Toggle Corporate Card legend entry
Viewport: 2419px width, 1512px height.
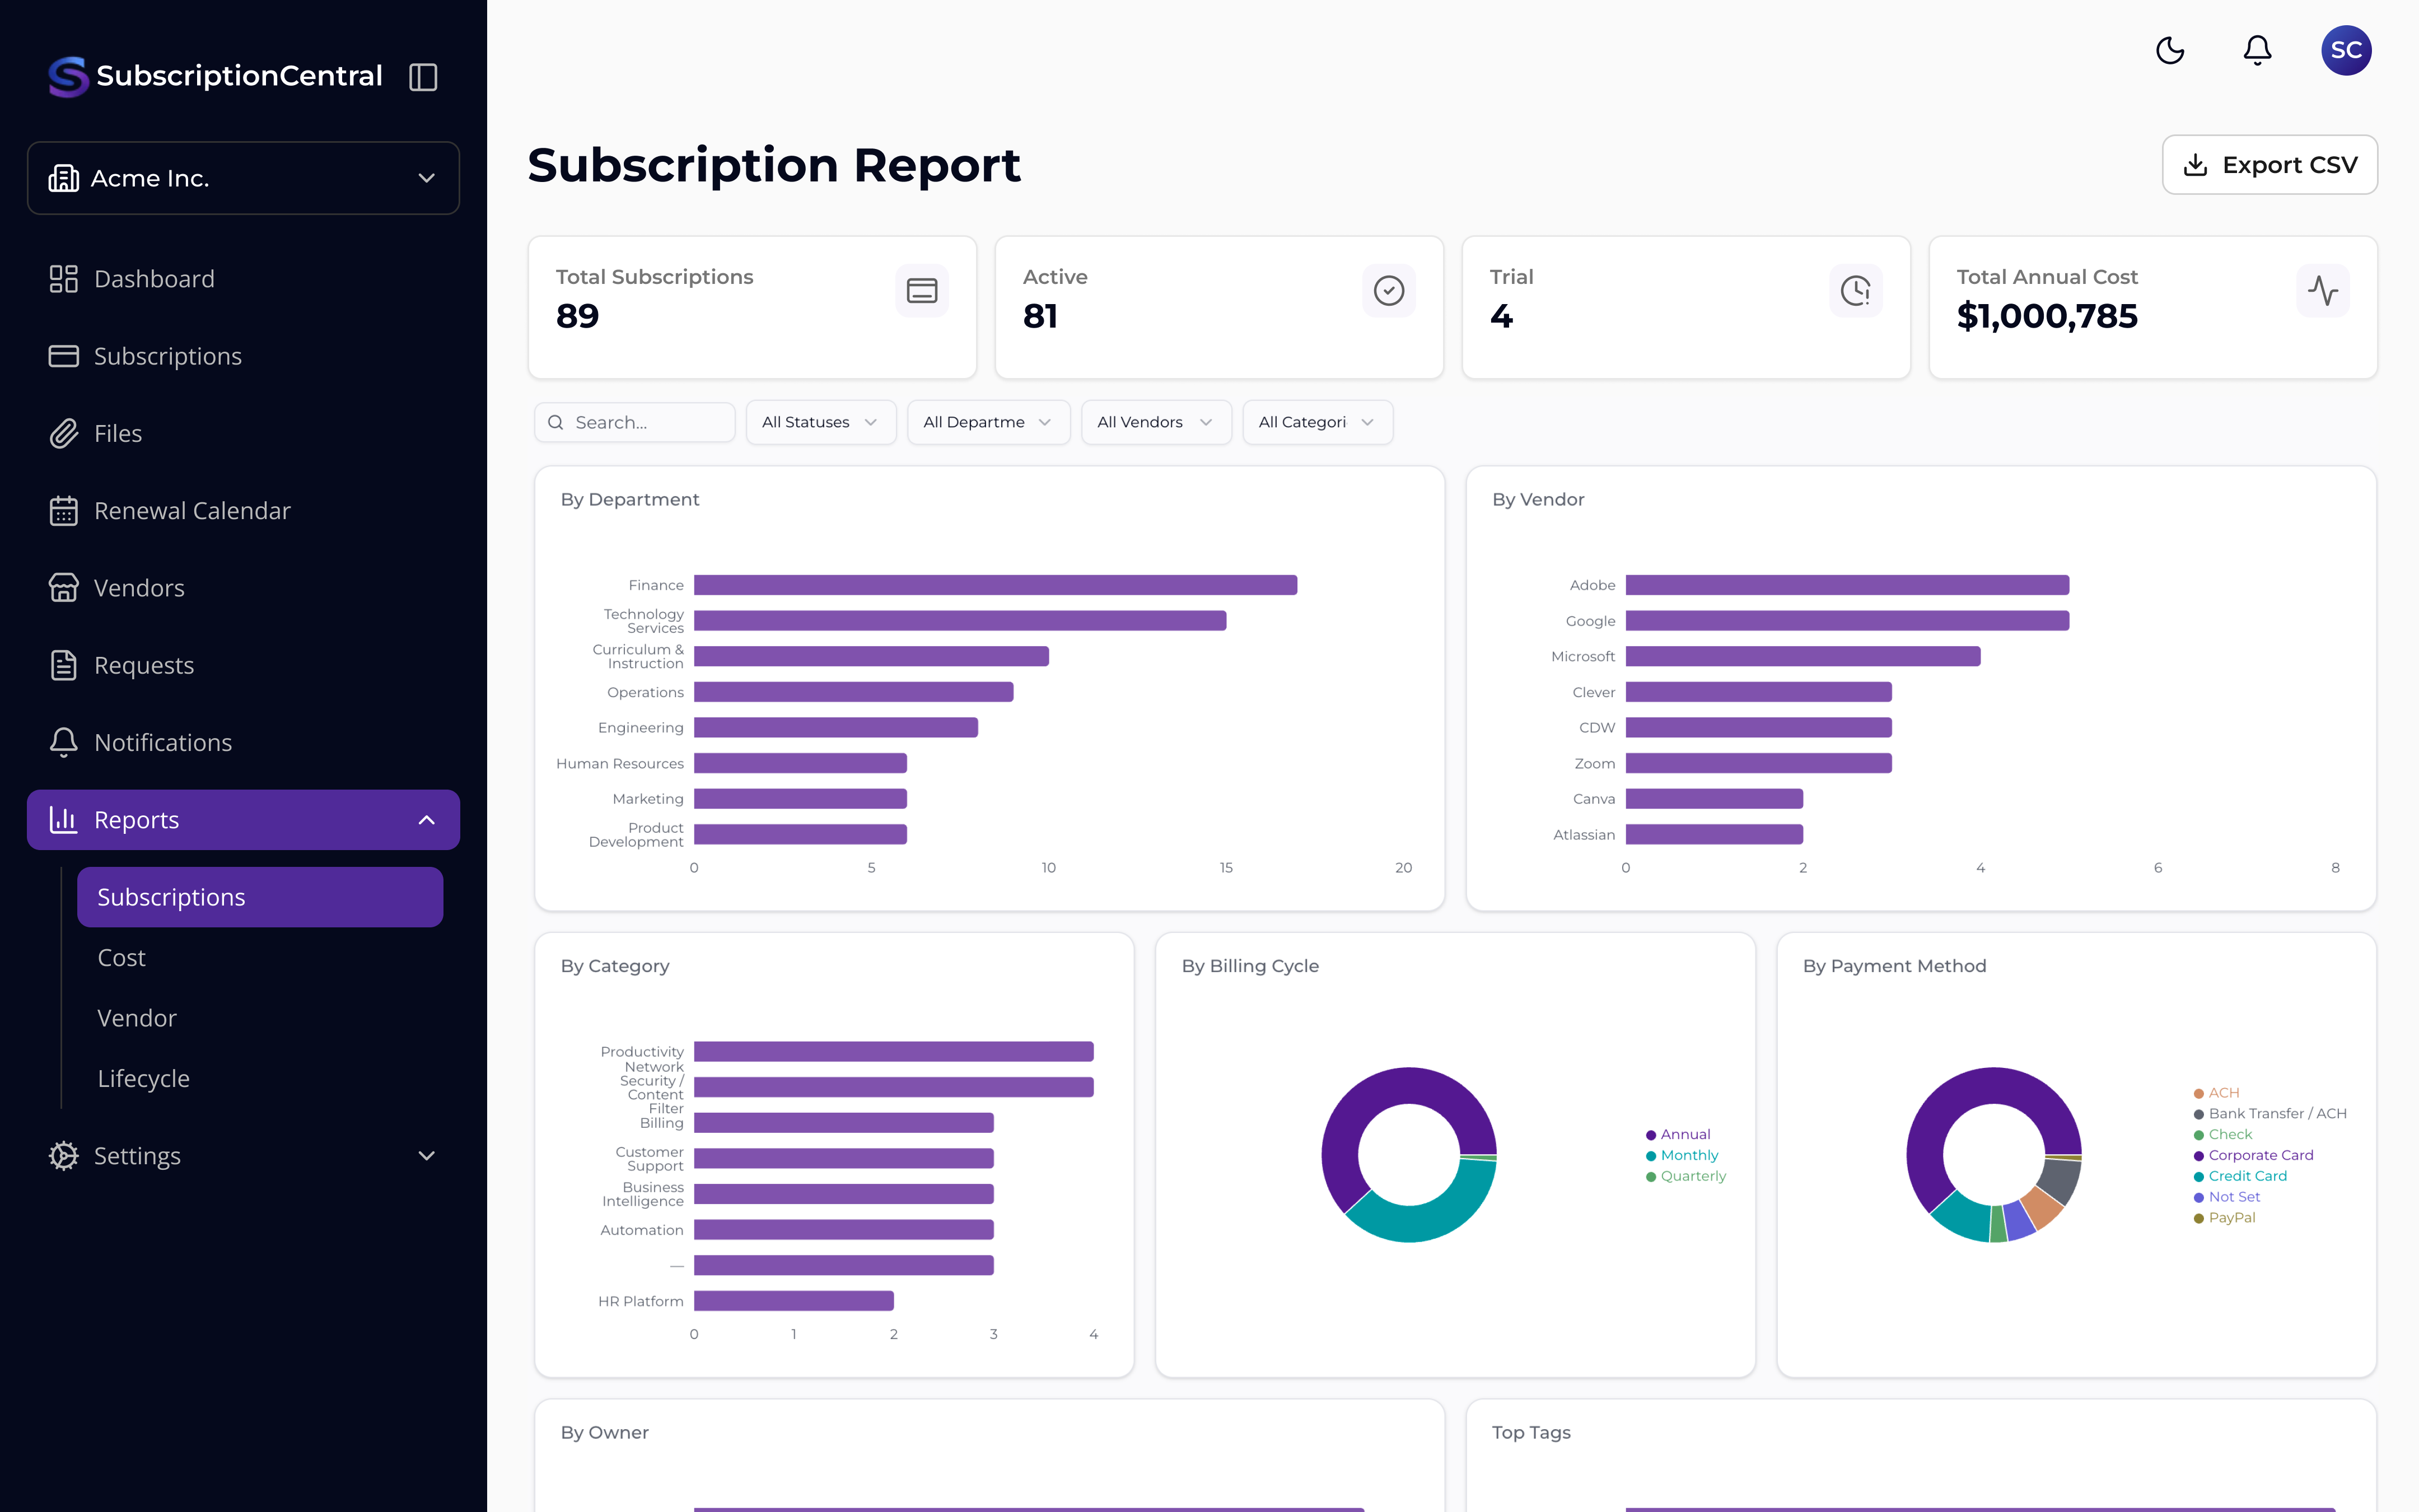(2253, 1155)
